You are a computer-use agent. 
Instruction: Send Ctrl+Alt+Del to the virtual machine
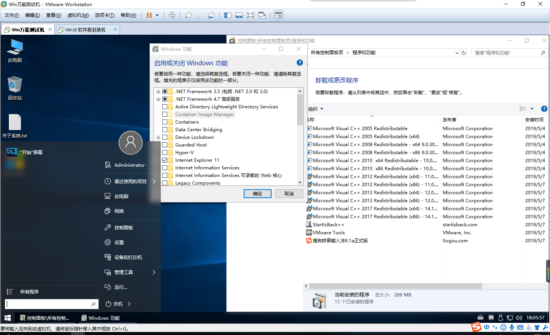[172, 15]
